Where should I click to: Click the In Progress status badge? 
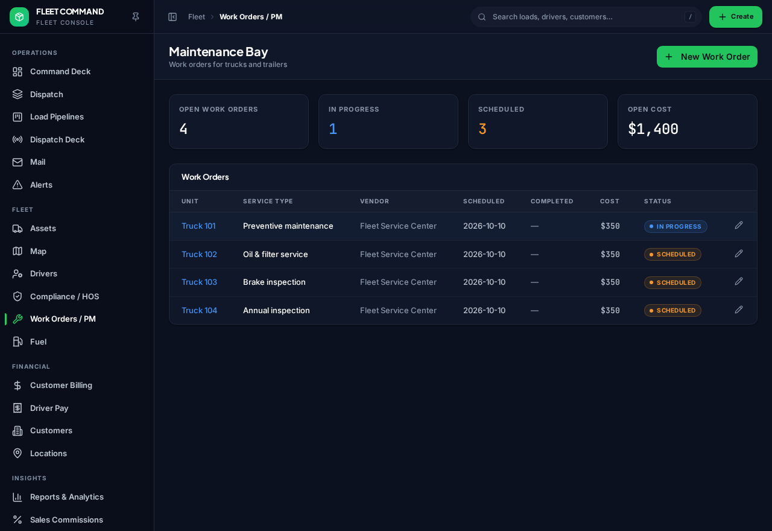tap(675, 226)
